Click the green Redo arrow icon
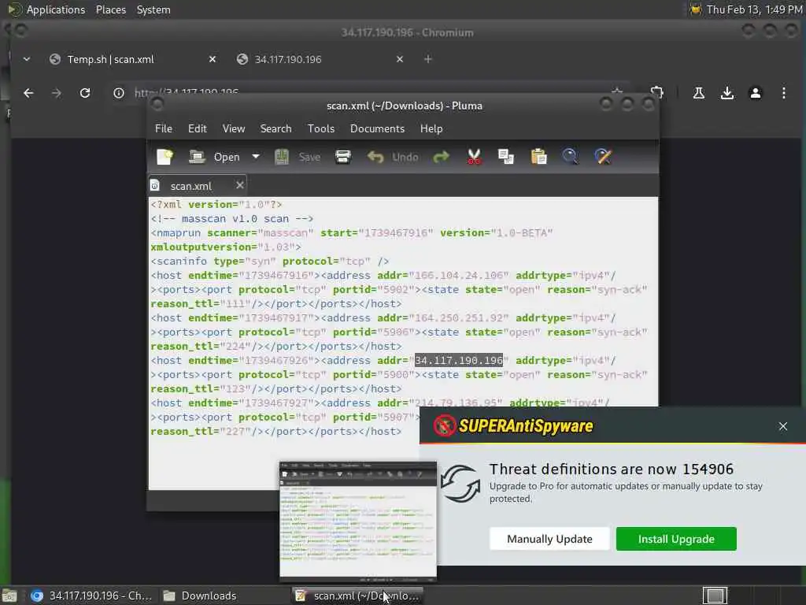This screenshot has width=806, height=605. 441,157
